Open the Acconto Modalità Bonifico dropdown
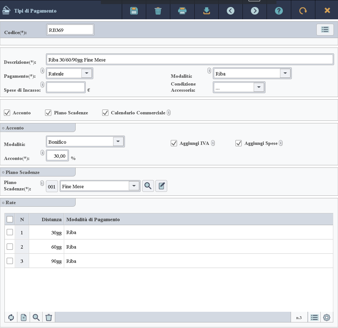The width and height of the screenshot is (338, 328). coord(118,141)
